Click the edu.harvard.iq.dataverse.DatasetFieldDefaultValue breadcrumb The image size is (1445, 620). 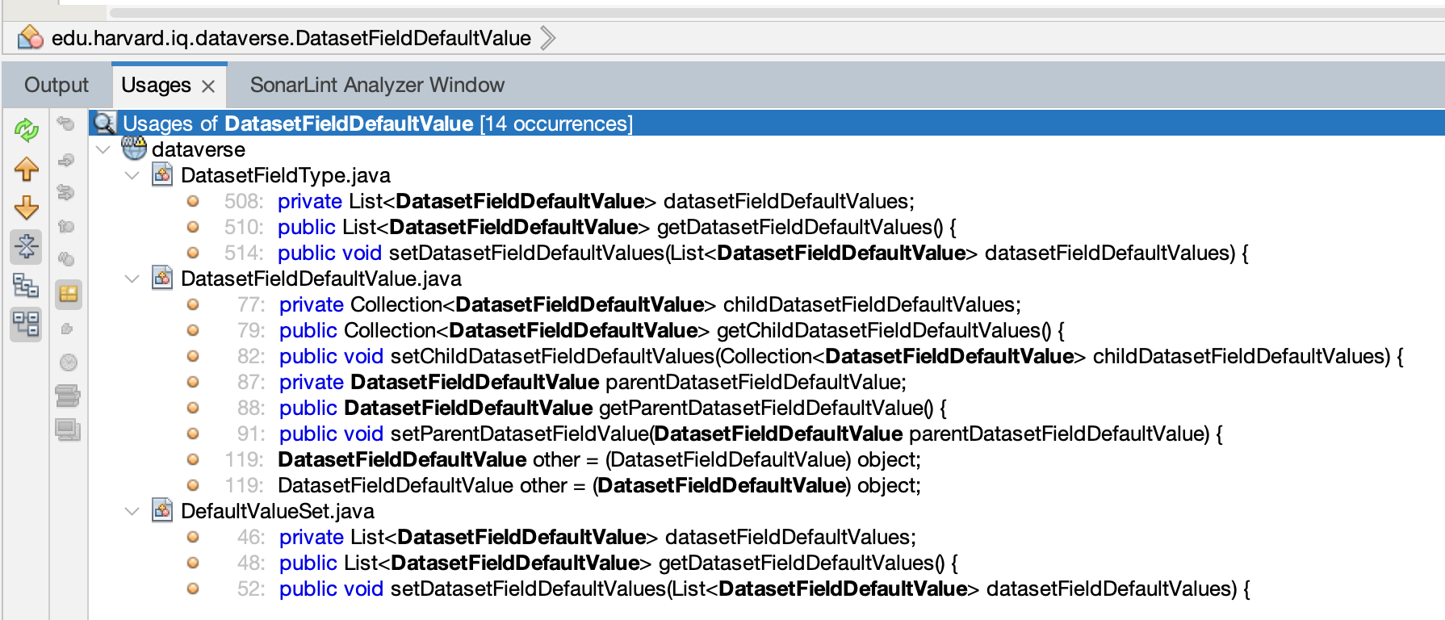pyautogui.click(x=291, y=38)
